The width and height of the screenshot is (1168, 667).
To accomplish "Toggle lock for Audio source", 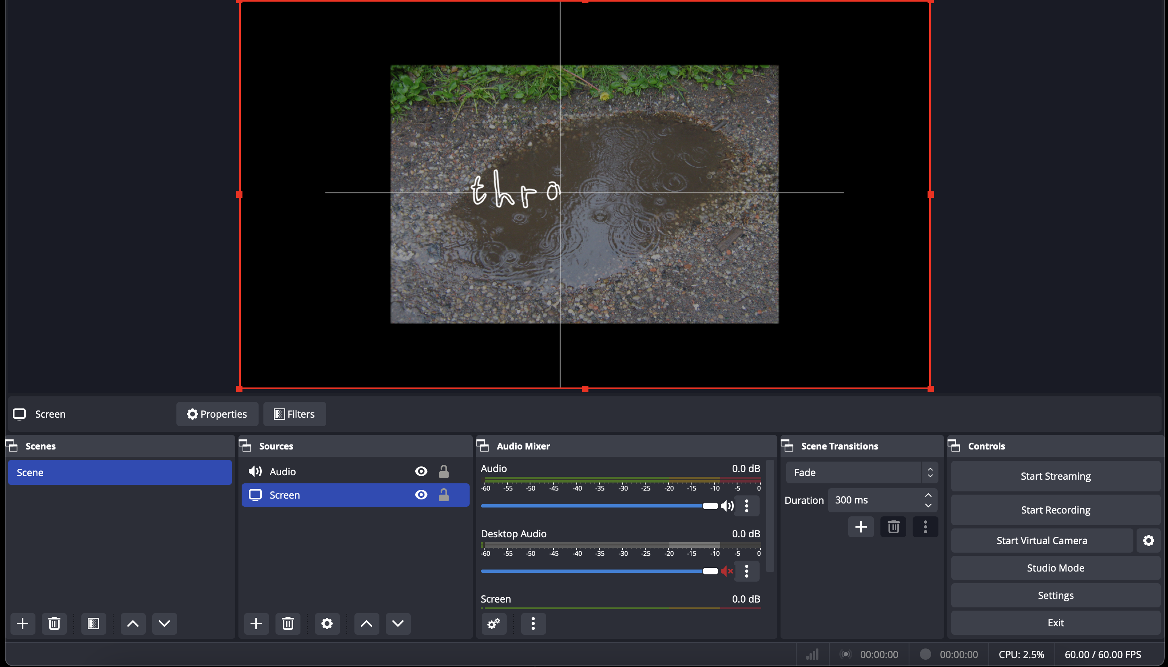I will pos(443,471).
